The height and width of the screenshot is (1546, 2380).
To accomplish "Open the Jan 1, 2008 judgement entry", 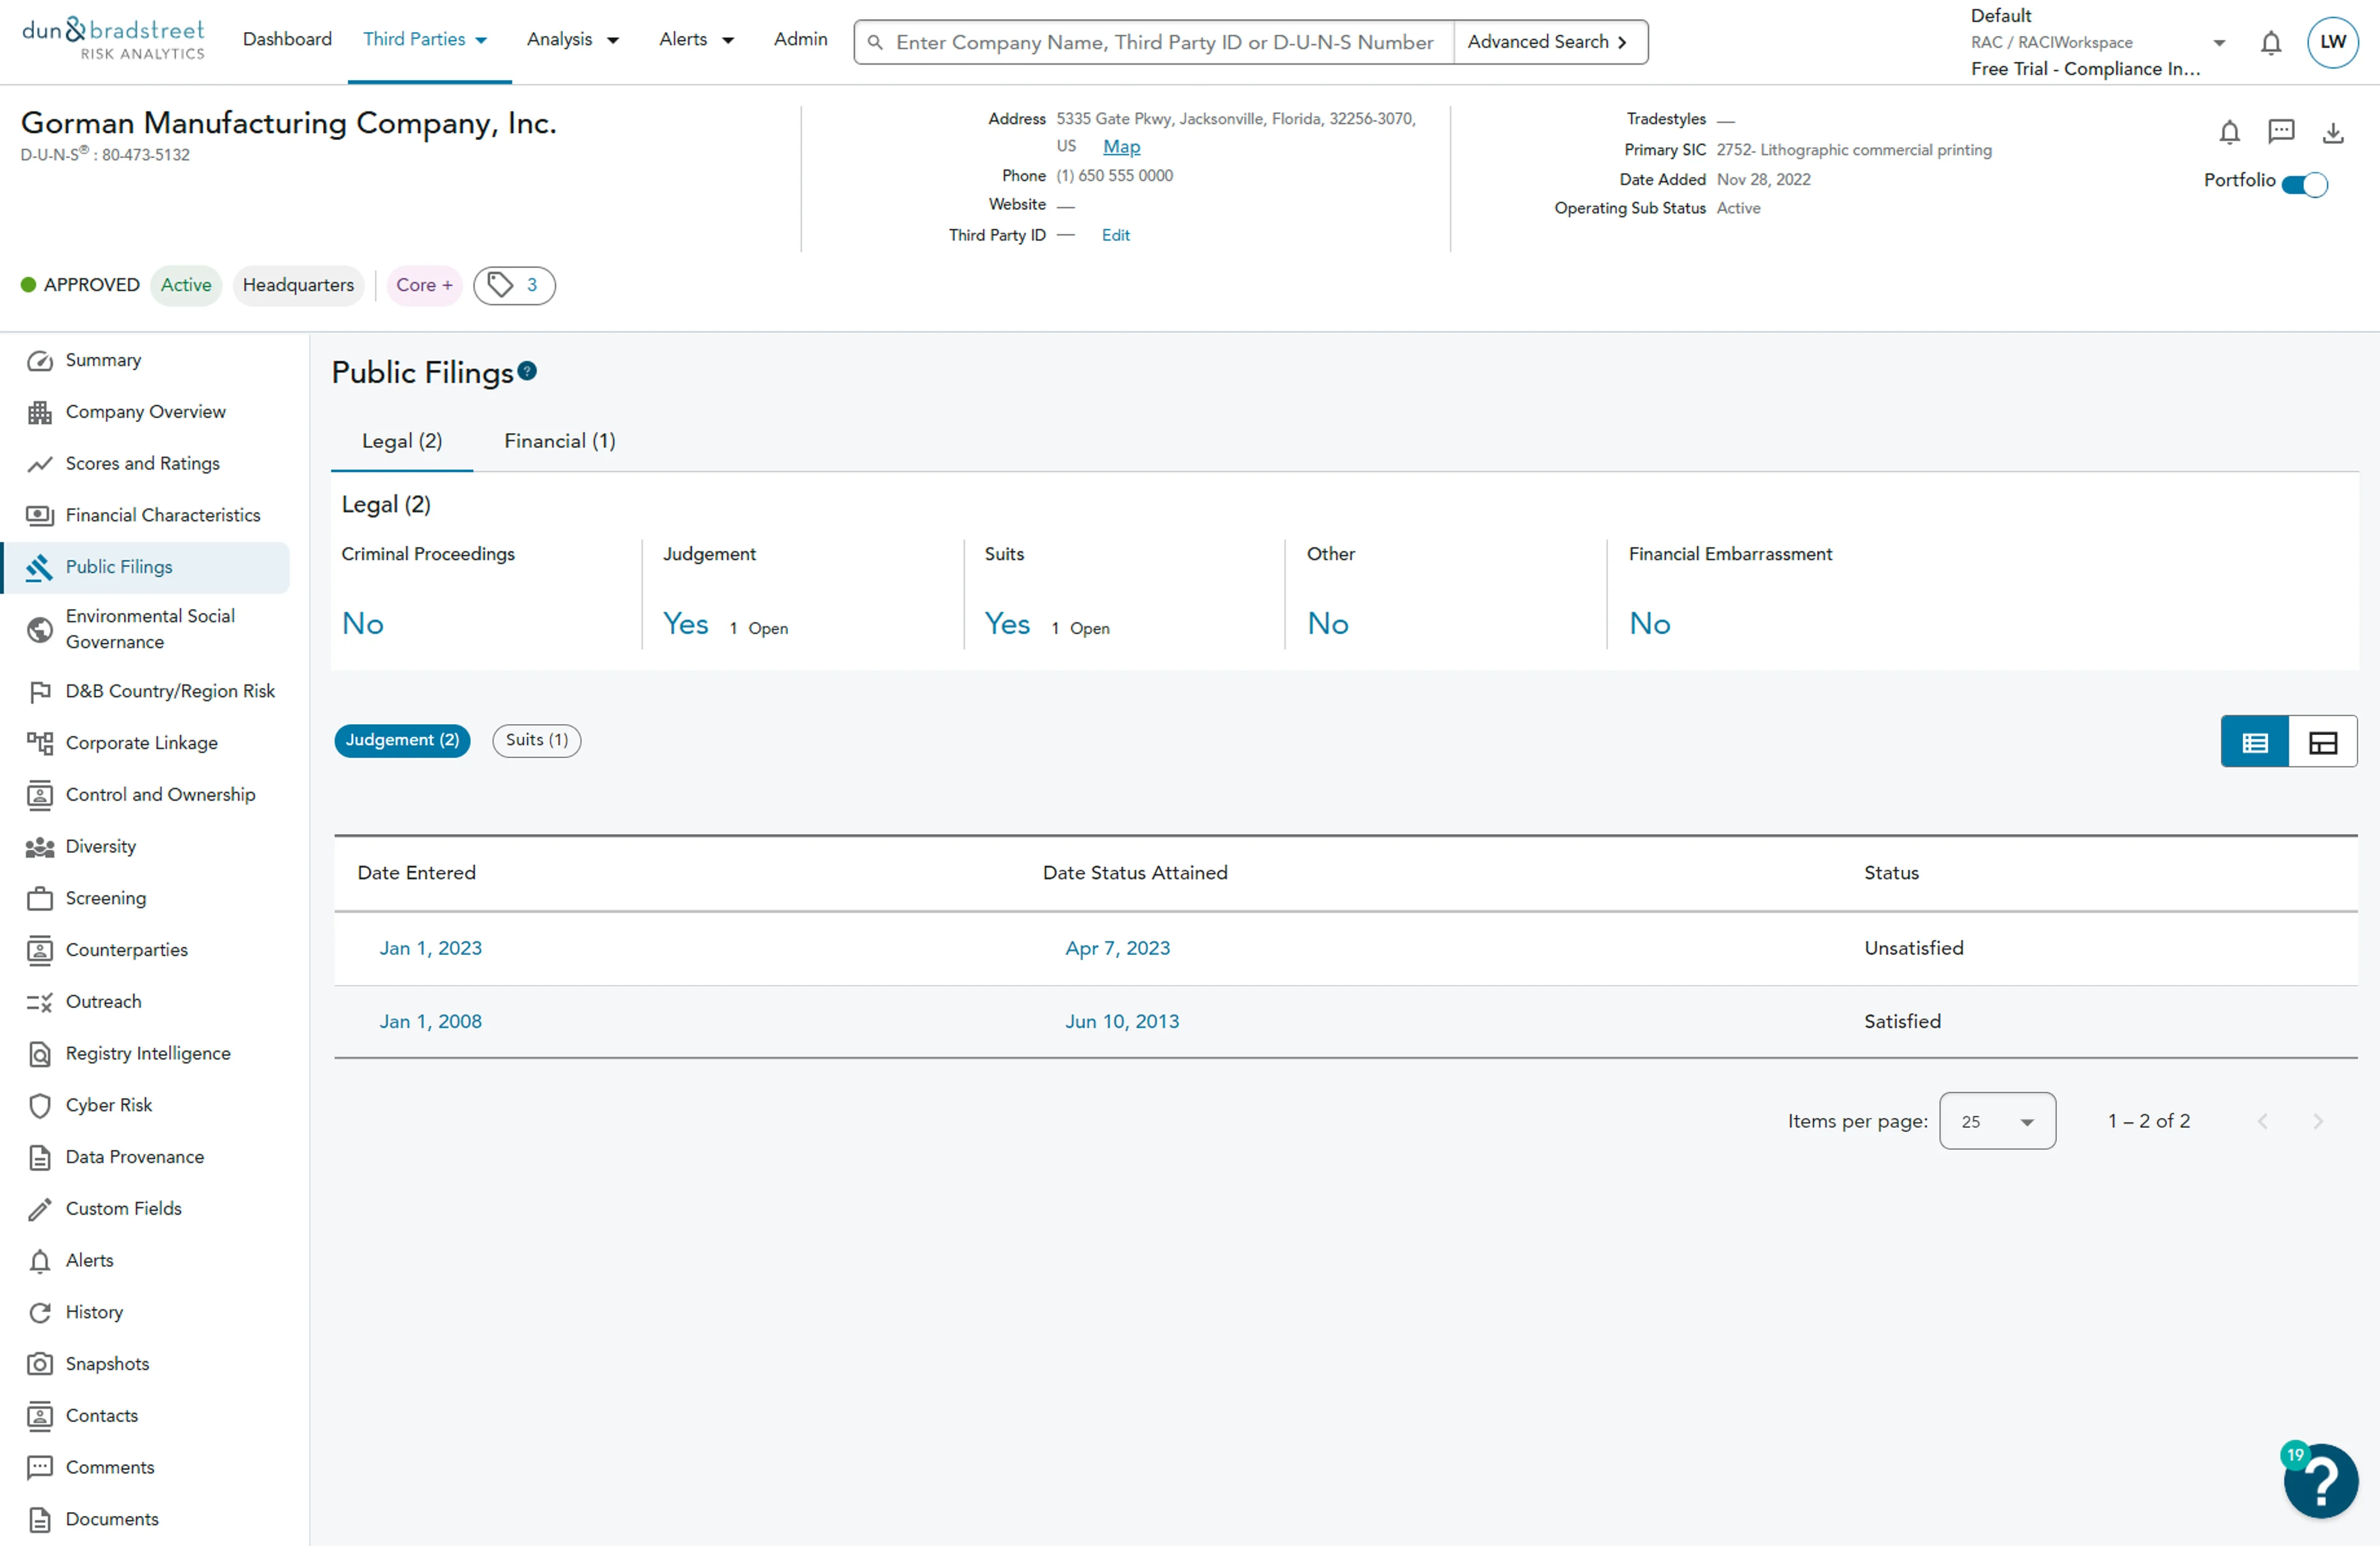I will 430,1021.
